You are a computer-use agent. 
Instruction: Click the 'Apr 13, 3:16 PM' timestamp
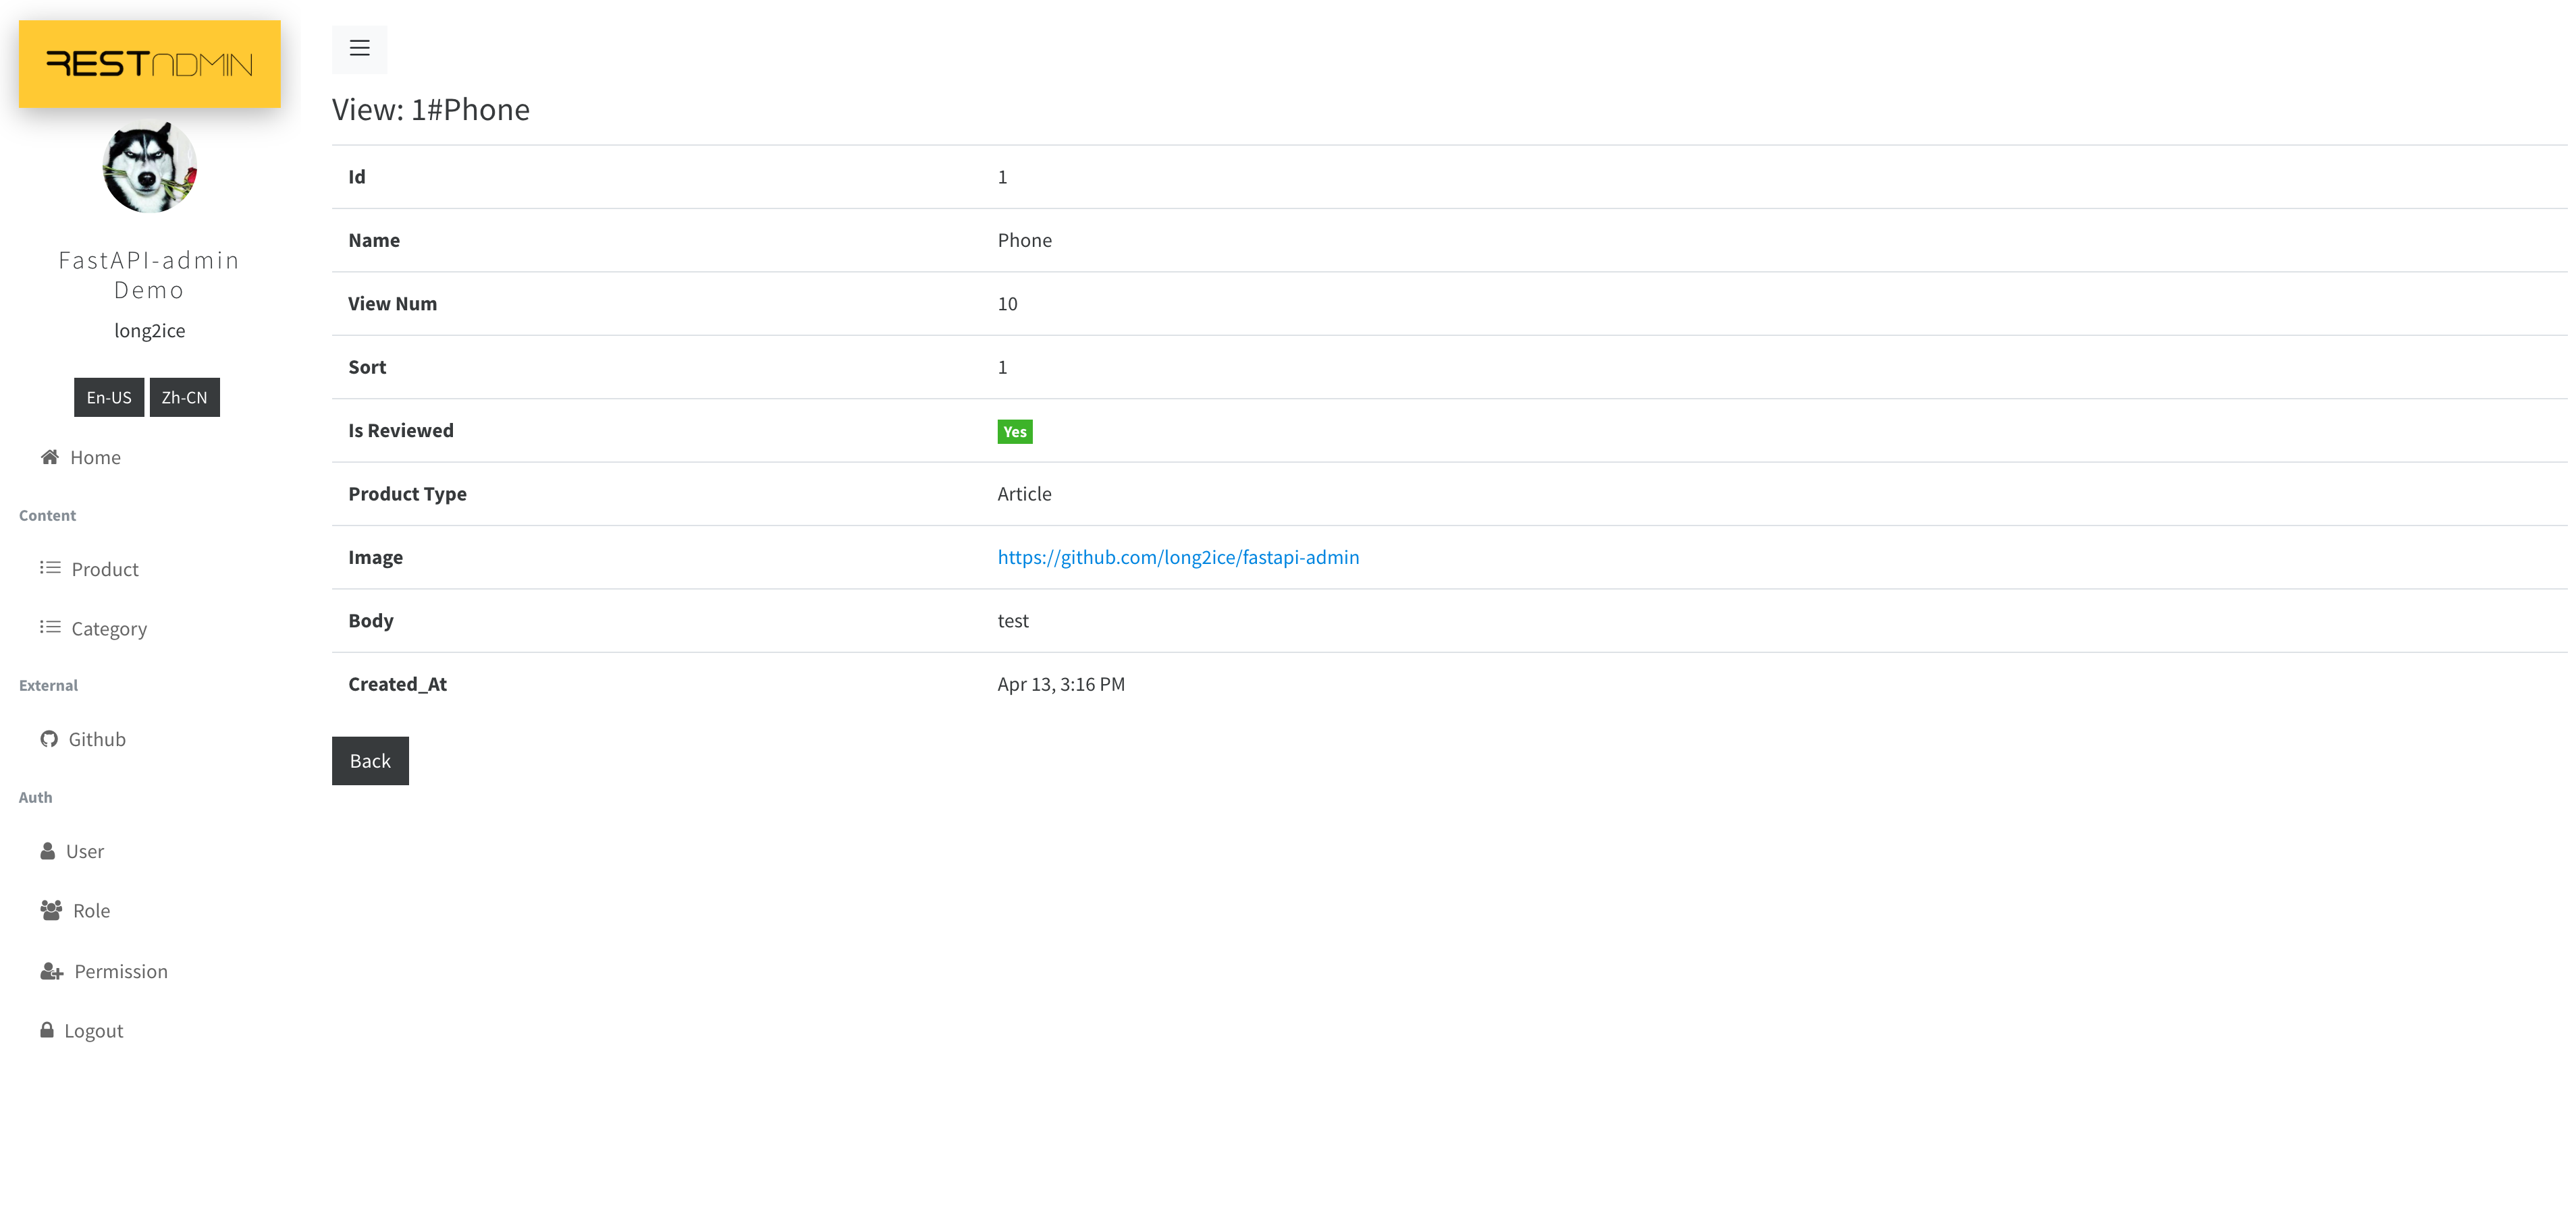coord(1061,683)
